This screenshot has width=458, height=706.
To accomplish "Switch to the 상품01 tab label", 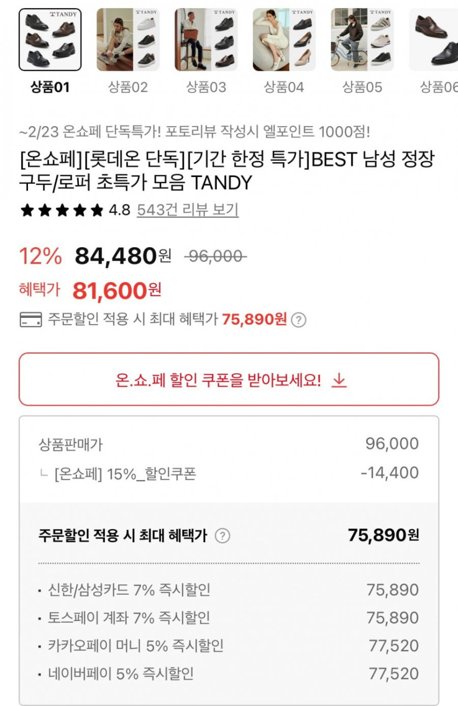I will point(50,87).
